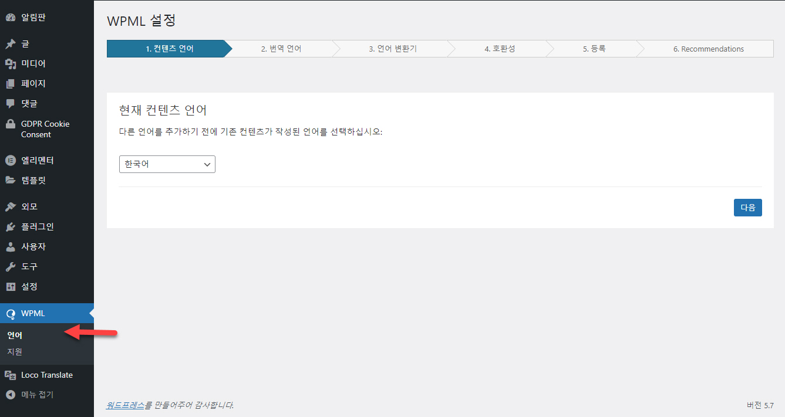
Task: Select step 1. 컨텐츠 언어 tab
Action: pos(170,49)
